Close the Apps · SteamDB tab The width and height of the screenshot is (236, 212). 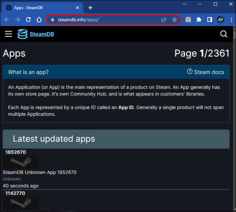click(78, 8)
